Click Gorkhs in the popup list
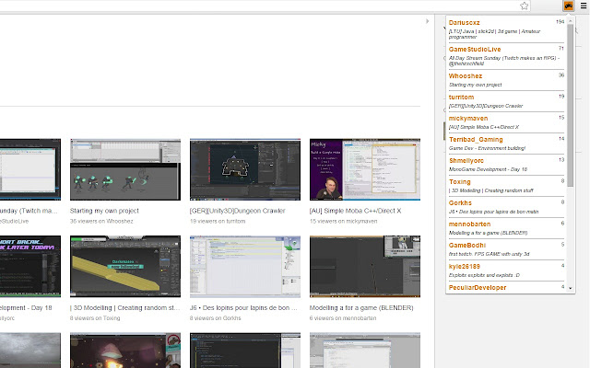590x368 pixels. (460, 202)
